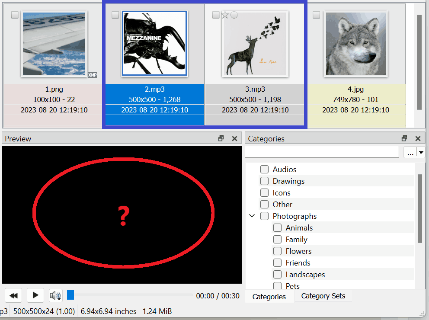
Task: Check the Audios category
Action: click(264, 170)
